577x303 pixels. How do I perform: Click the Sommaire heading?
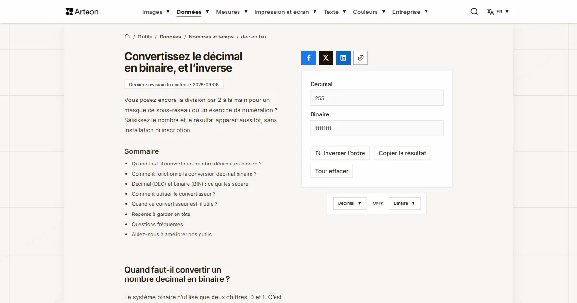point(141,151)
